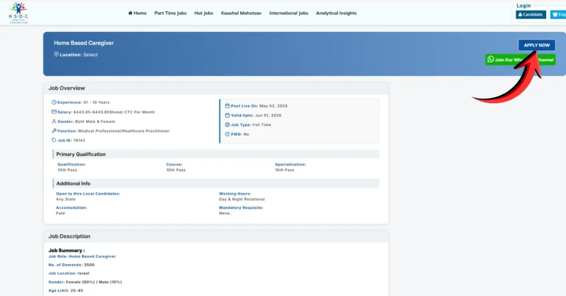Join the WhatsApp channel button

click(520, 60)
